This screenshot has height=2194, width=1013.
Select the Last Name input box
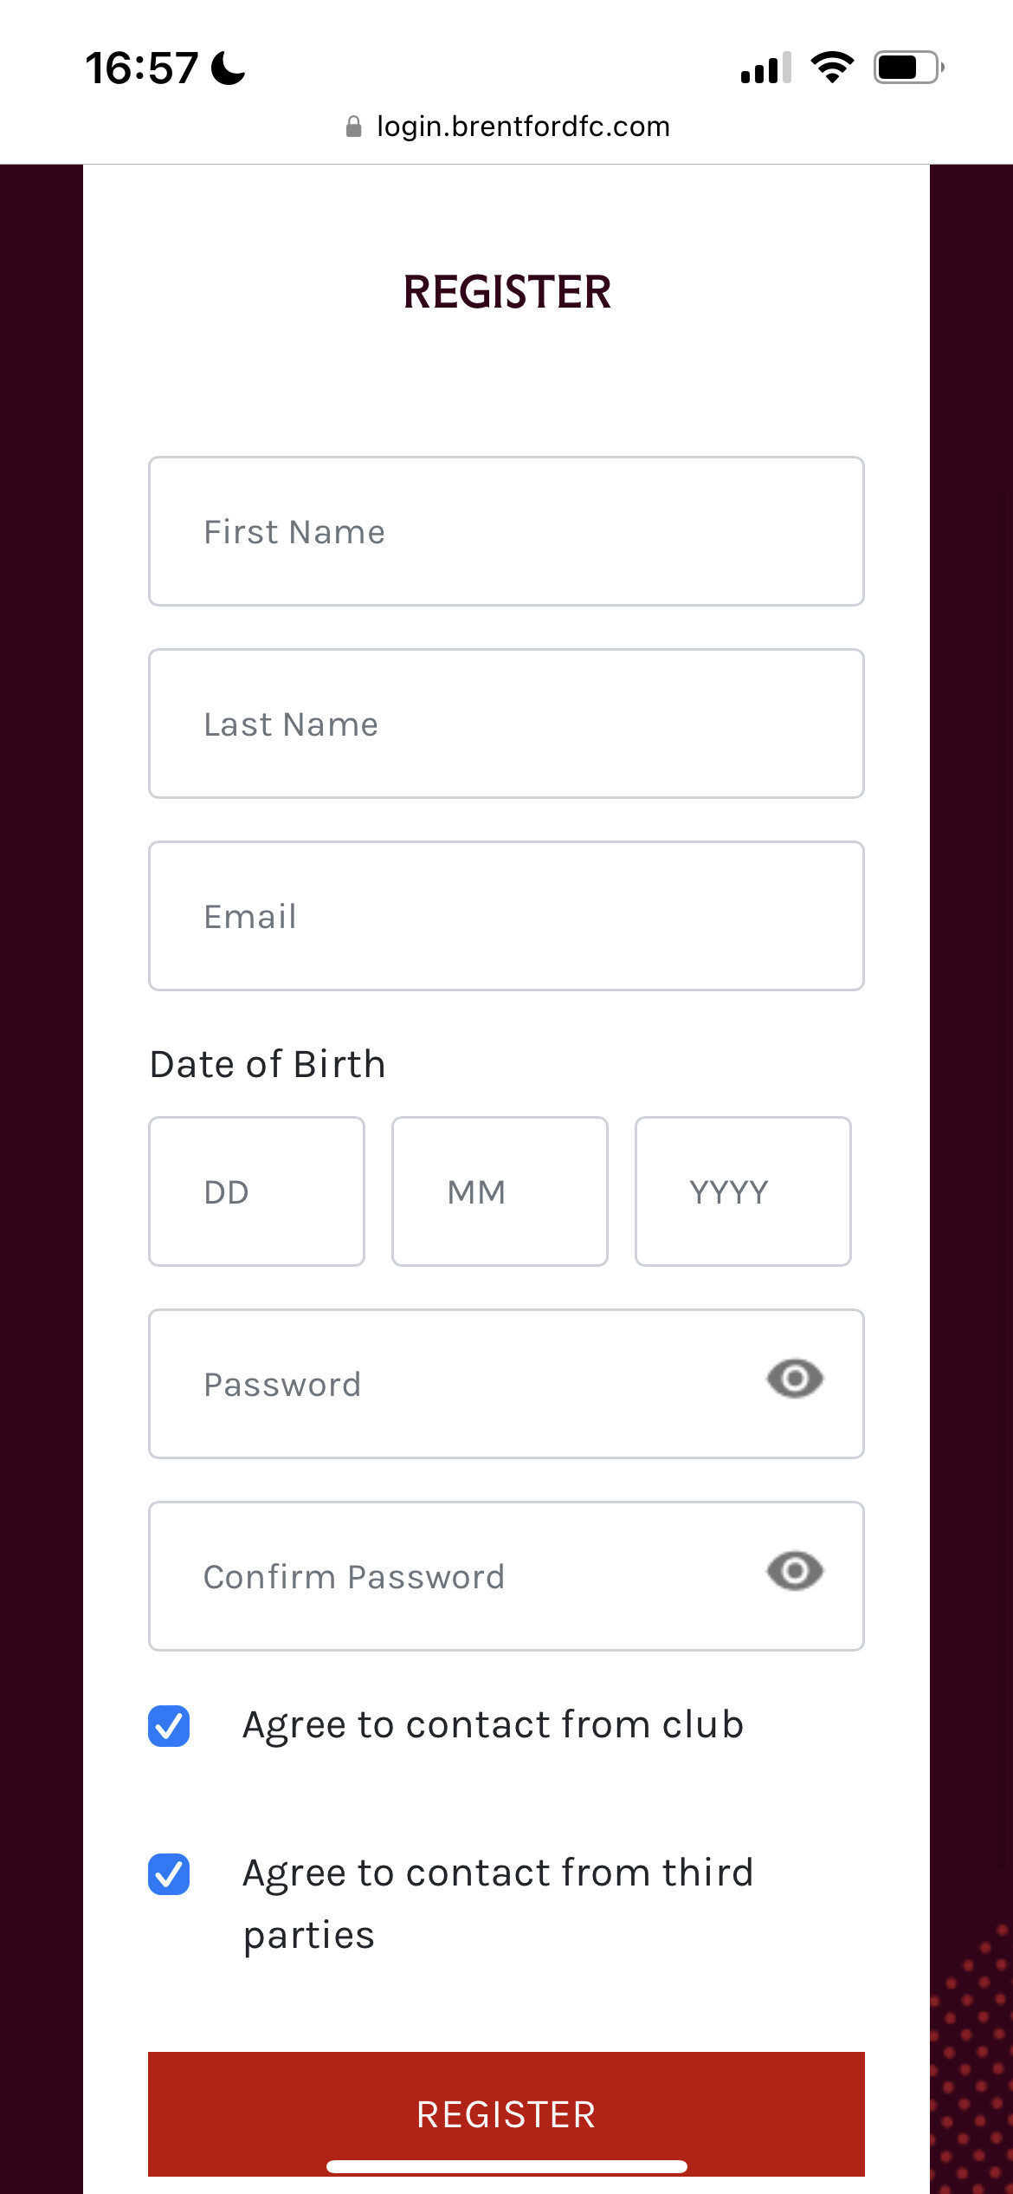coord(506,724)
